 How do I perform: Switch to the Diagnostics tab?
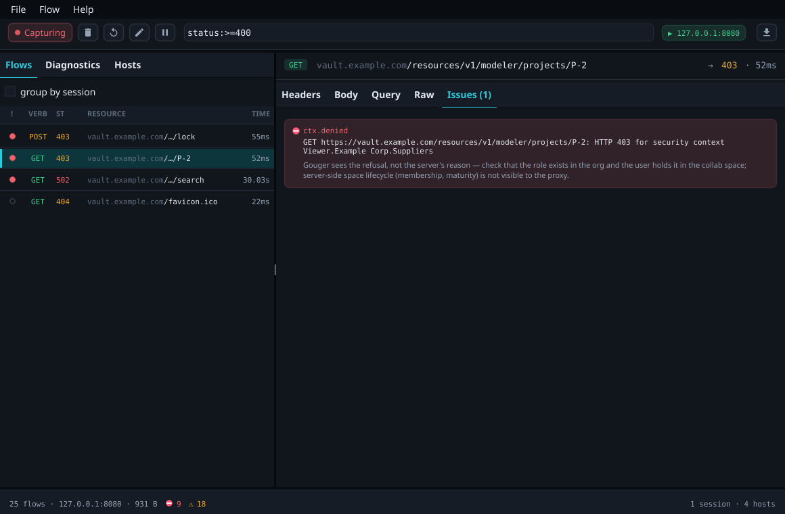pyautogui.click(x=72, y=65)
